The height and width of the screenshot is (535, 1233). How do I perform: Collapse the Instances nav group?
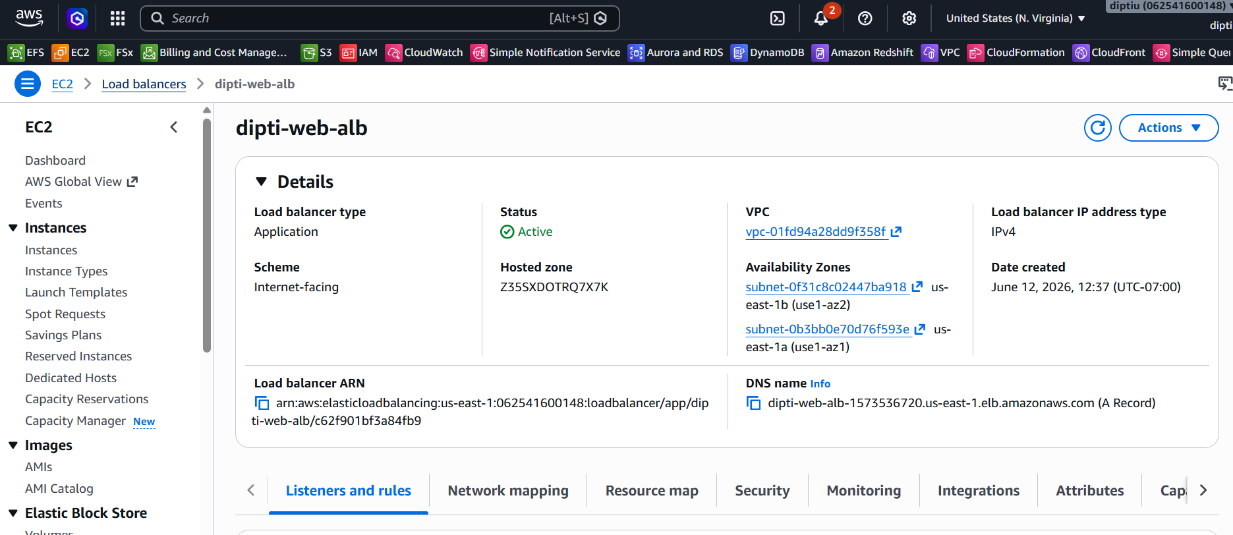13,228
